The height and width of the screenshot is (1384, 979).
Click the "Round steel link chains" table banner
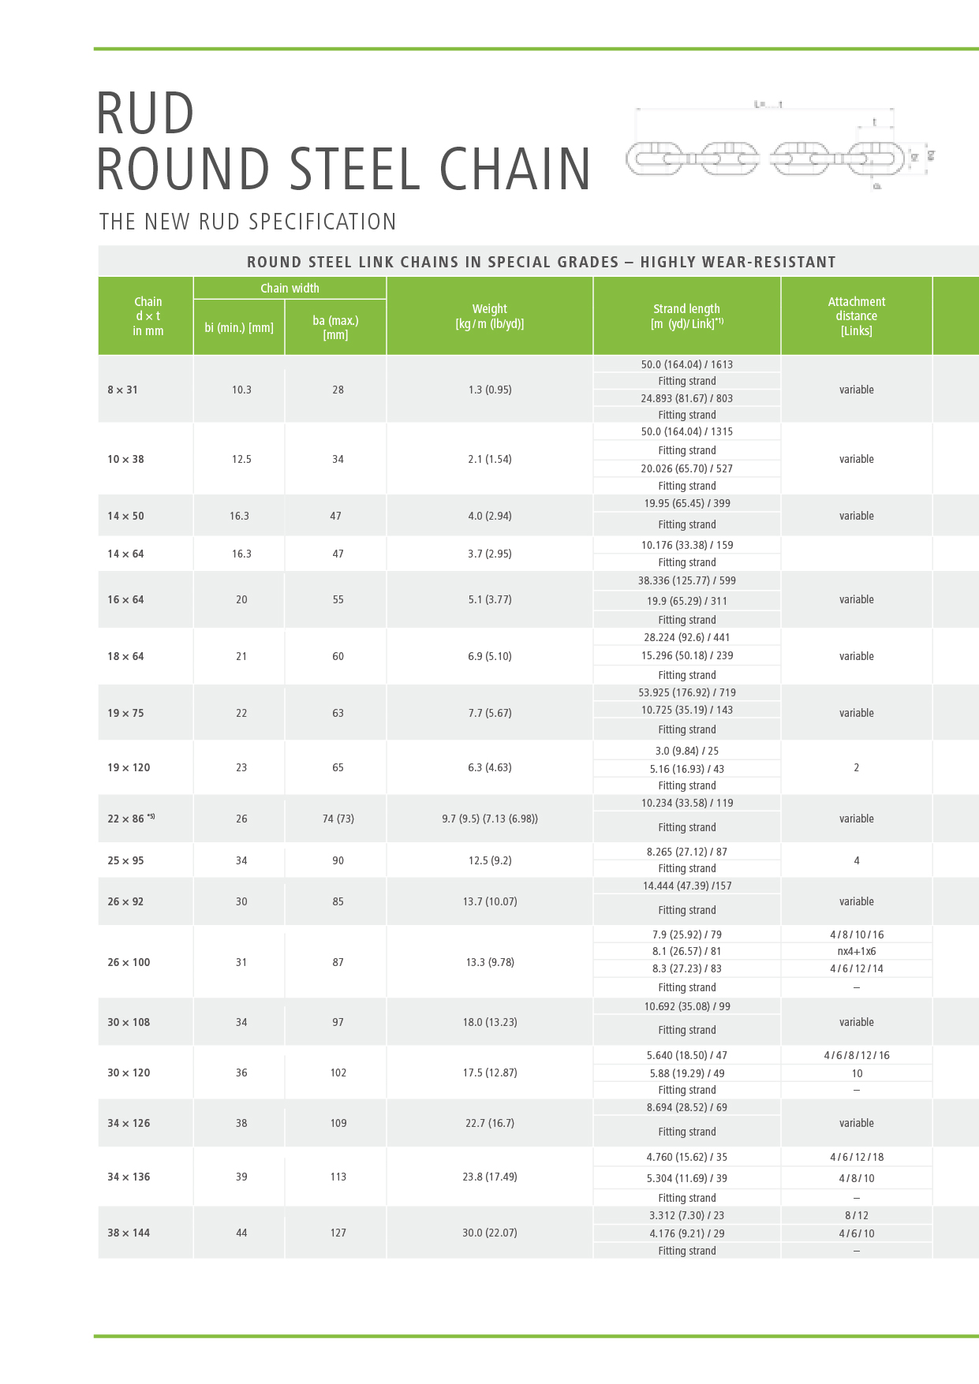541,262
